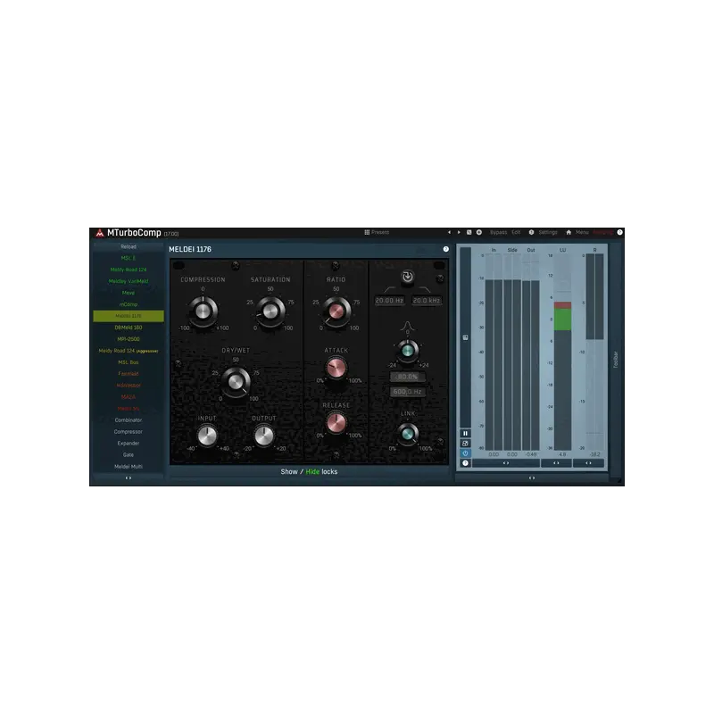This screenshot has width=714, height=714.
Task: Select Expander device
Action: [129, 444]
